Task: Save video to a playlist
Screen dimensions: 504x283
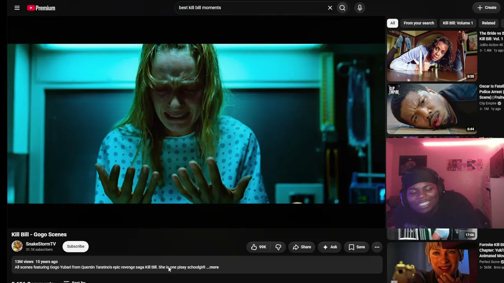Action: (357, 247)
